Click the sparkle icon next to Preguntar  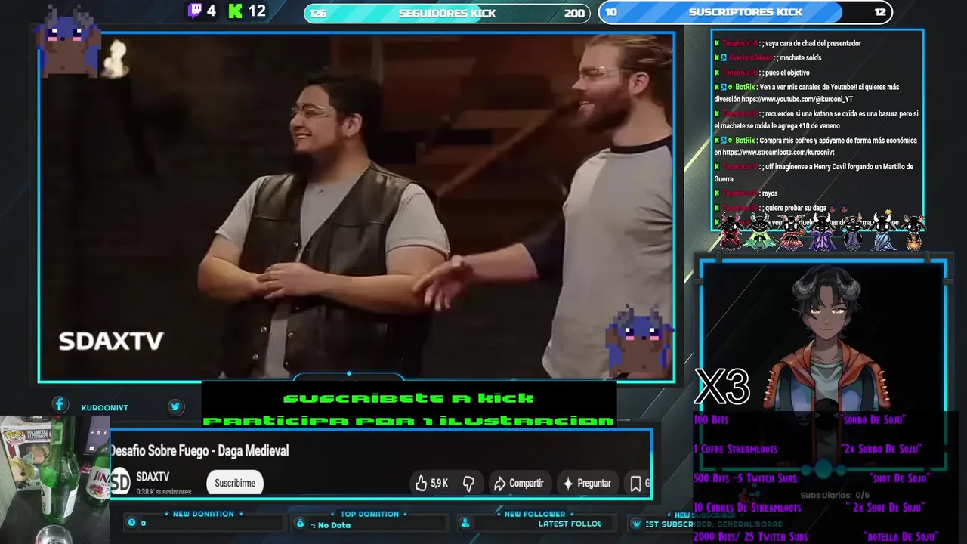[568, 483]
